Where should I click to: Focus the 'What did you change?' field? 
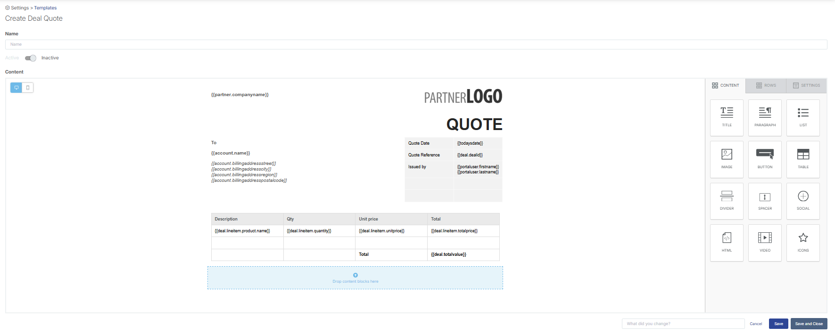coord(683,324)
